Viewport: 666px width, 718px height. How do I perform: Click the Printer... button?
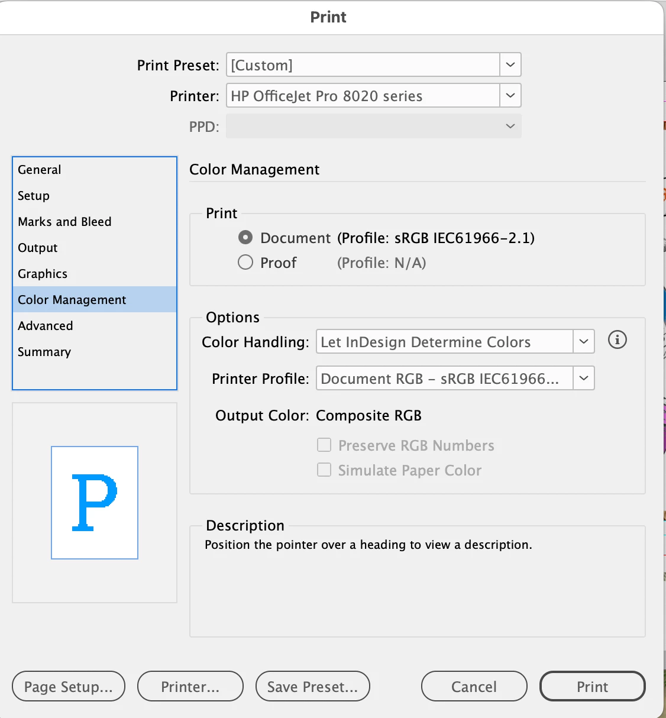coord(190,686)
